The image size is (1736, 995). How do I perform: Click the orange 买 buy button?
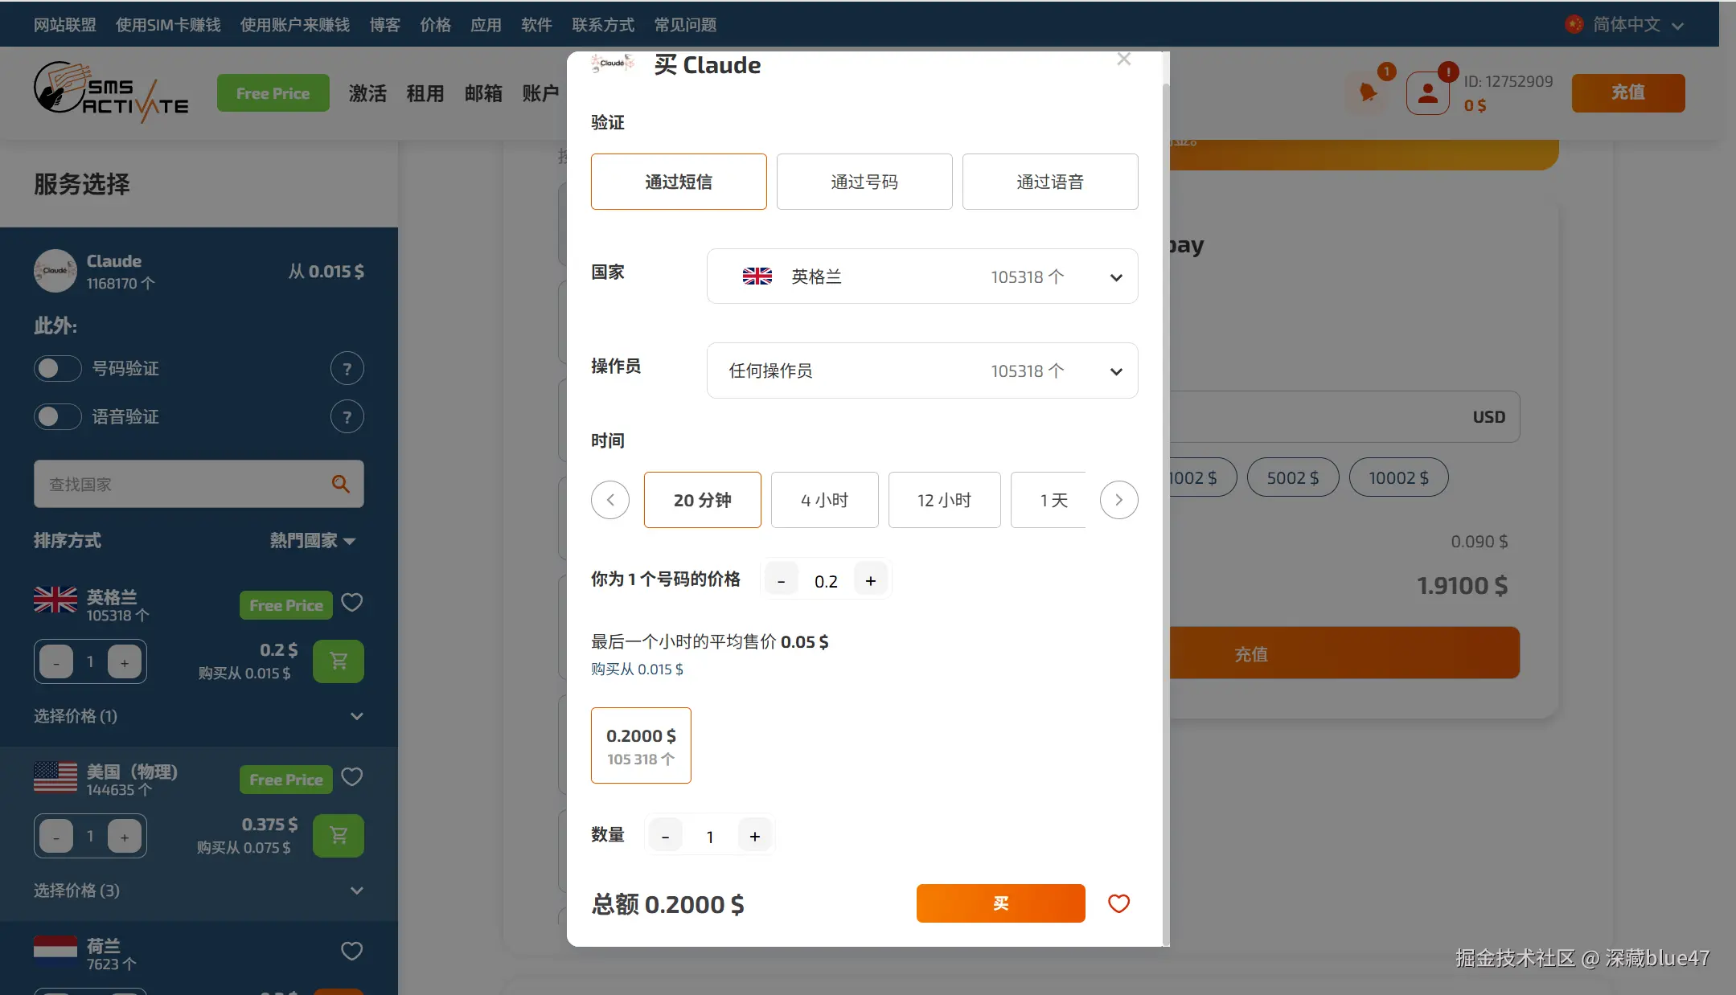click(999, 903)
